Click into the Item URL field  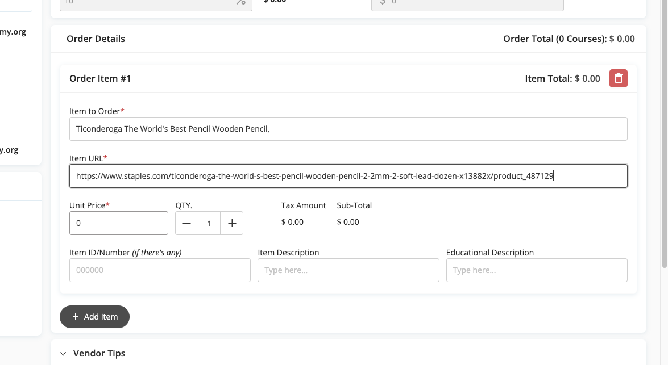tap(348, 176)
